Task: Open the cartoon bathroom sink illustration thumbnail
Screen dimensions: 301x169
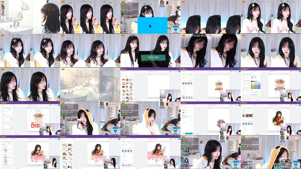Action: point(30,17)
